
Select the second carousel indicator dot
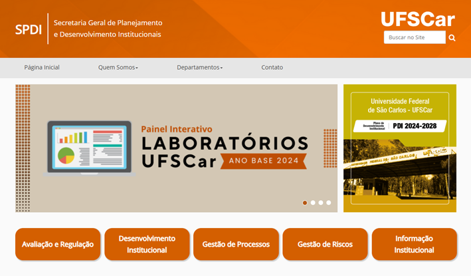coord(313,203)
